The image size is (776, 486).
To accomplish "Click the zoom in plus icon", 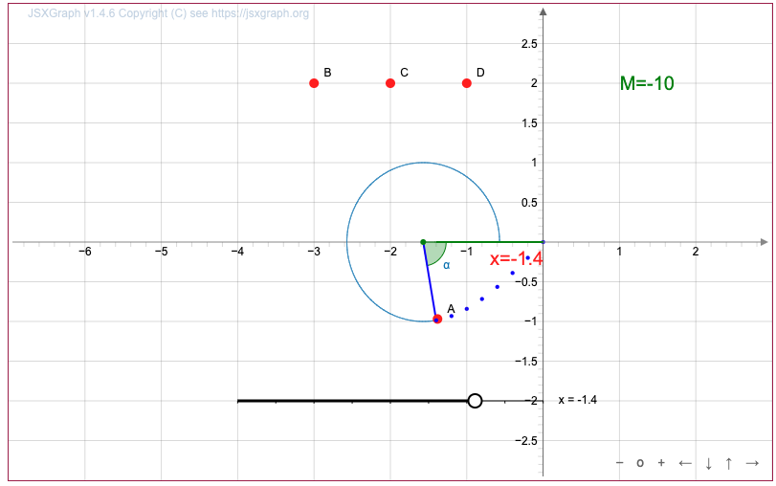I will 660,463.
